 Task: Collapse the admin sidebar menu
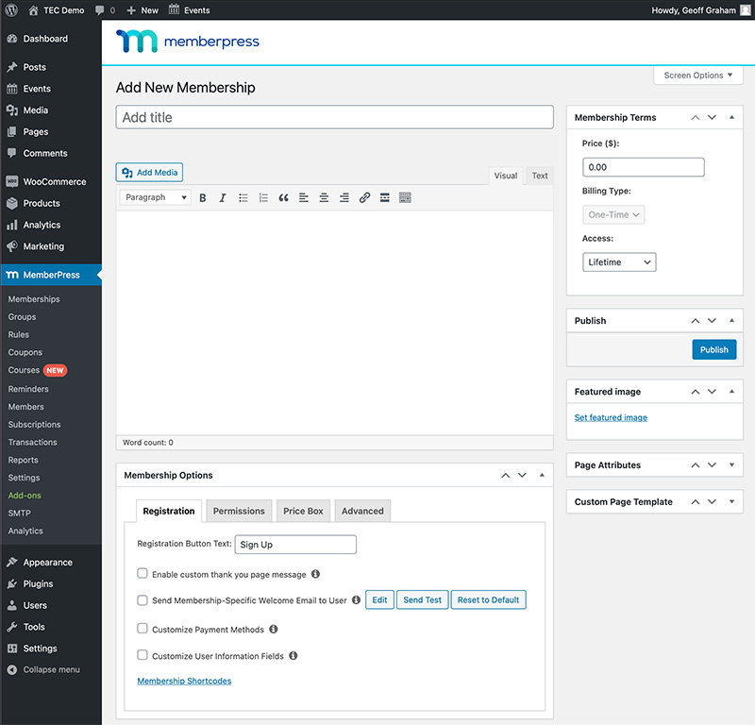pyautogui.click(x=51, y=669)
